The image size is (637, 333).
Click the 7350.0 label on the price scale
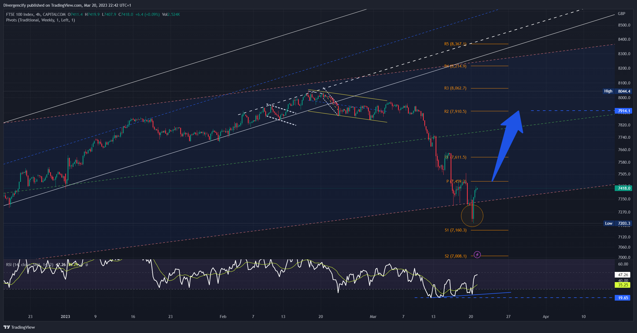(x=624, y=199)
